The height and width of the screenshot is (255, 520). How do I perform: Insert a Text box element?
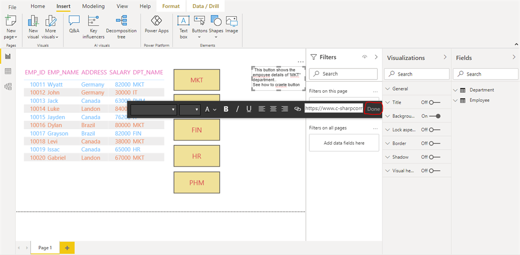pyautogui.click(x=183, y=28)
